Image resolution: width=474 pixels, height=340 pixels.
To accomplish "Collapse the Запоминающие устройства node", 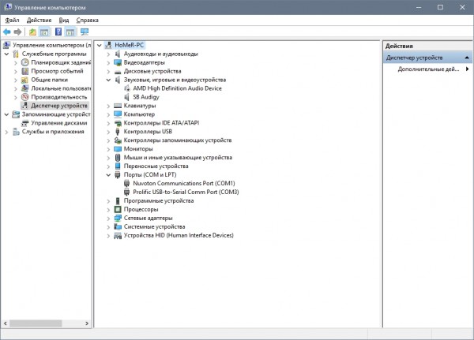I will tap(6, 114).
